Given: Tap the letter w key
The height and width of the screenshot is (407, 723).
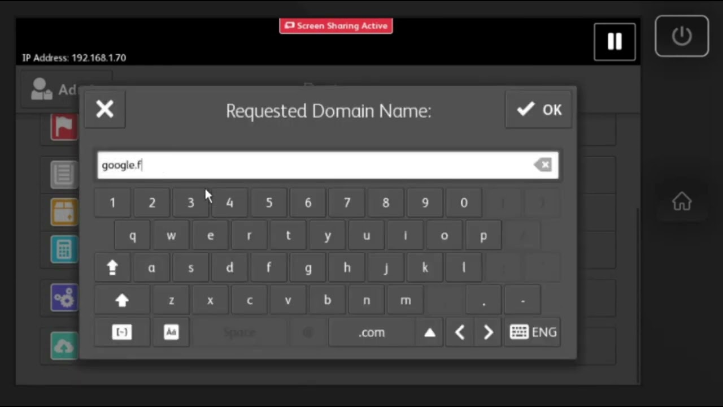Looking at the screenshot, I should point(171,236).
